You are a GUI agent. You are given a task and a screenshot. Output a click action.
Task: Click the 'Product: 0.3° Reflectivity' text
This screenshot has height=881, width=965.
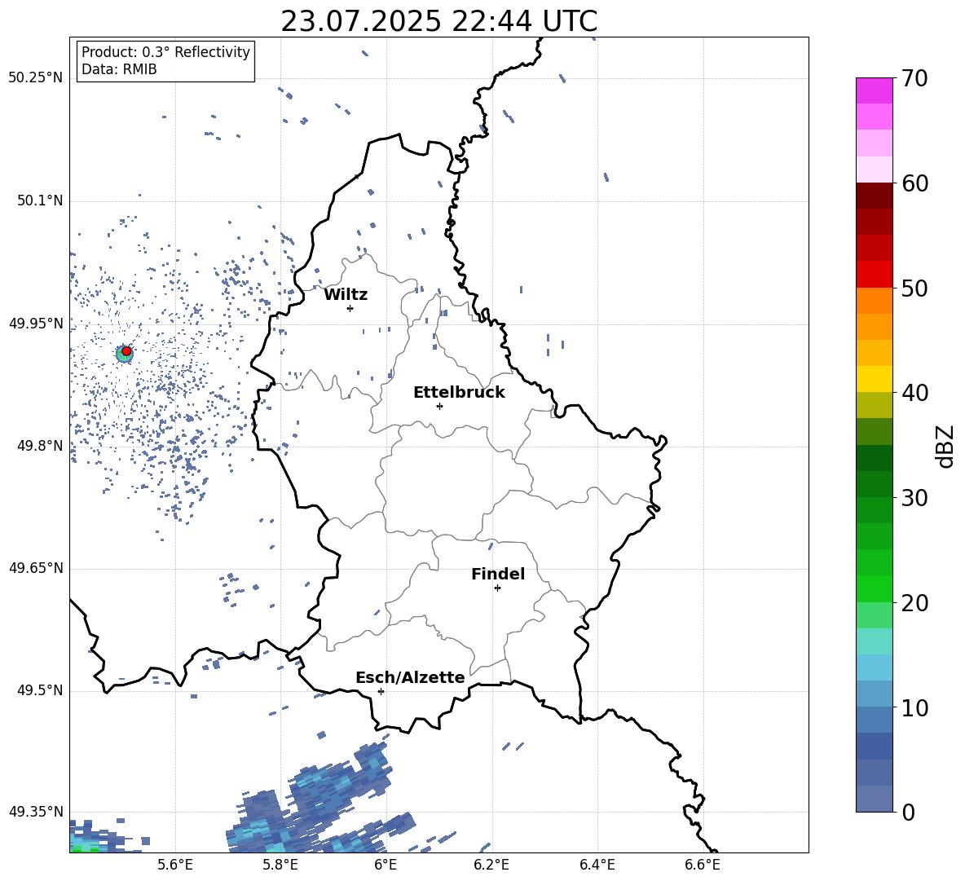[x=165, y=52]
